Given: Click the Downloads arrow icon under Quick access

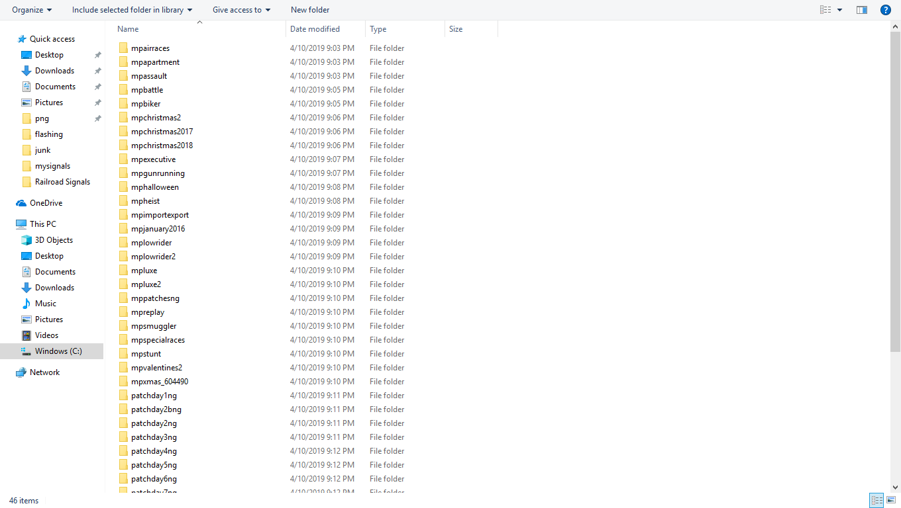Looking at the screenshot, I should pos(26,71).
